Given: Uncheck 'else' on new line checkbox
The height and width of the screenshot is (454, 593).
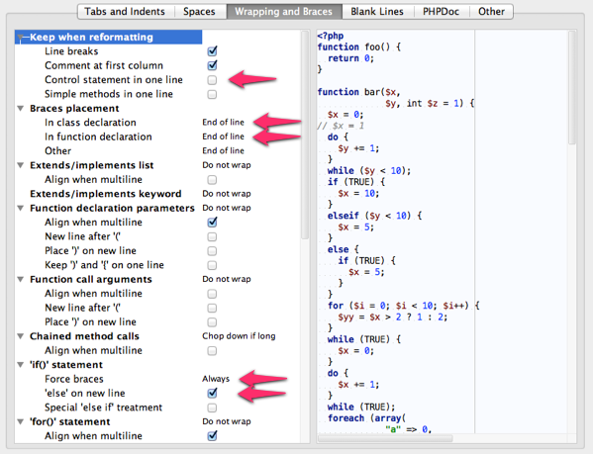Looking at the screenshot, I should coord(212,394).
